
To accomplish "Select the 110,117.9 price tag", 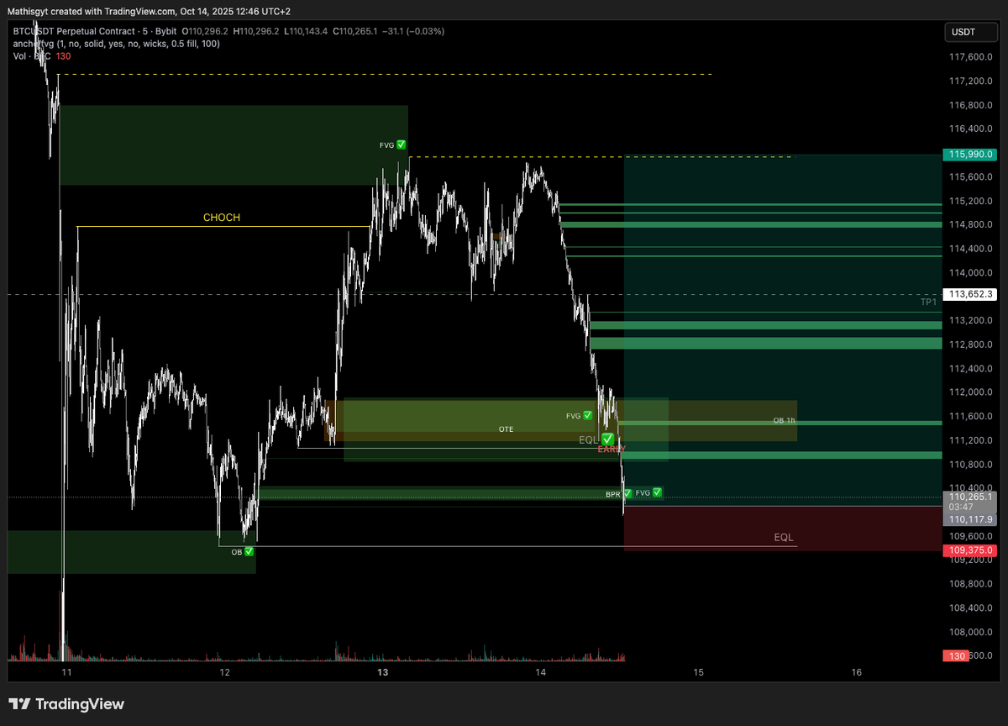I will pyautogui.click(x=970, y=519).
